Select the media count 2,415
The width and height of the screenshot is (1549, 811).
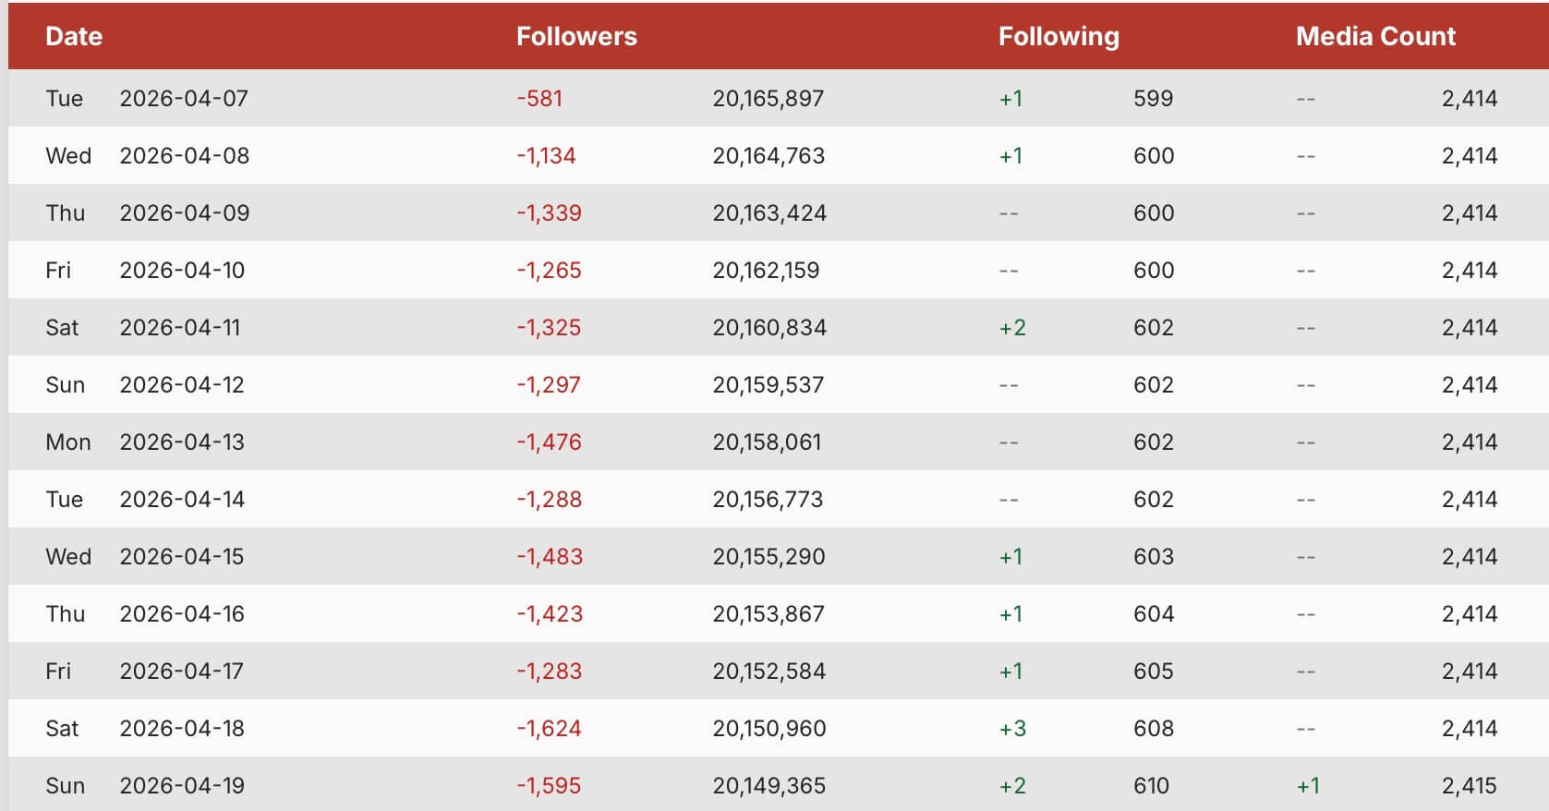(x=1469, y=786)
